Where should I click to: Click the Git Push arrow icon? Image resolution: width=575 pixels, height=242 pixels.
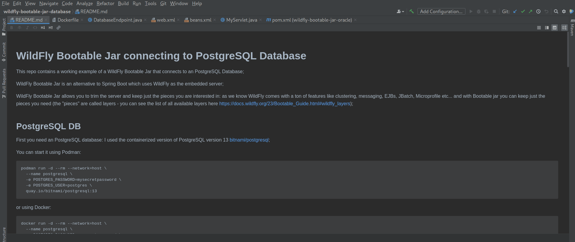(x=531, y=11)
